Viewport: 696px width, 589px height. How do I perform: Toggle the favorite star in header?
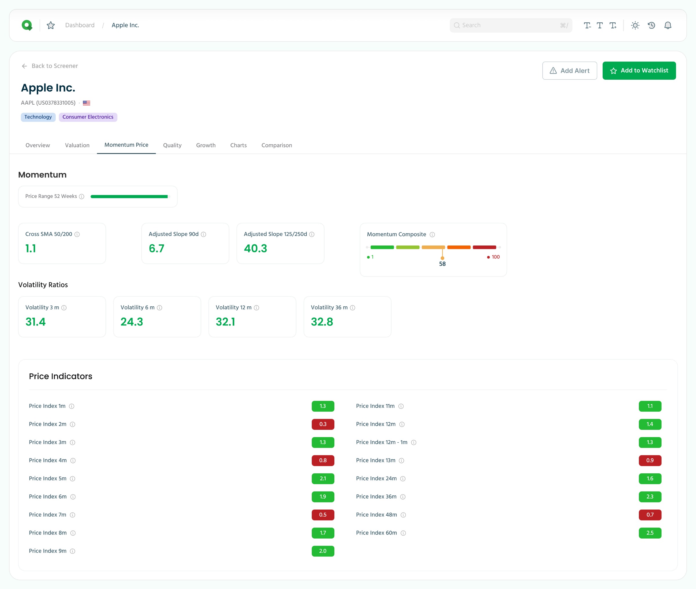point(51,26)
